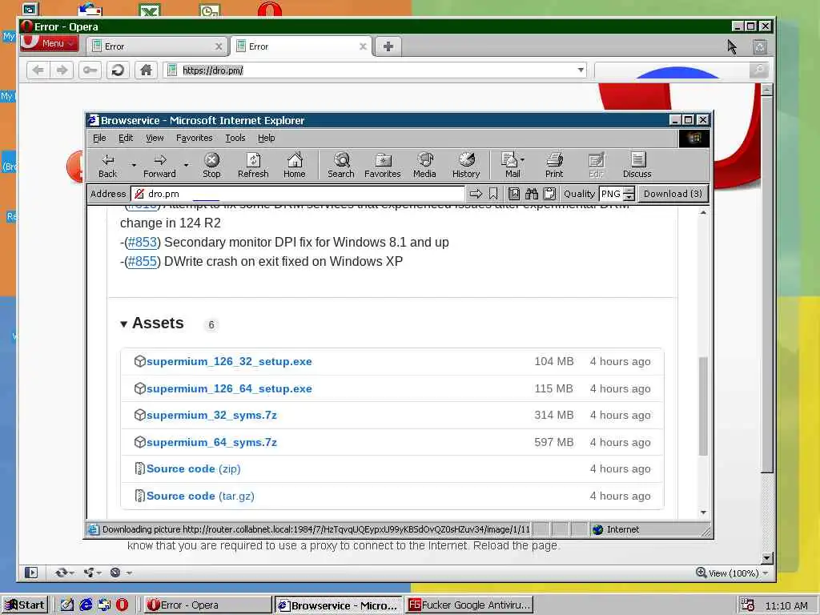Open the History pane in IE
The width and height of the screenshot is (820, 615).
tap(466, 165)
